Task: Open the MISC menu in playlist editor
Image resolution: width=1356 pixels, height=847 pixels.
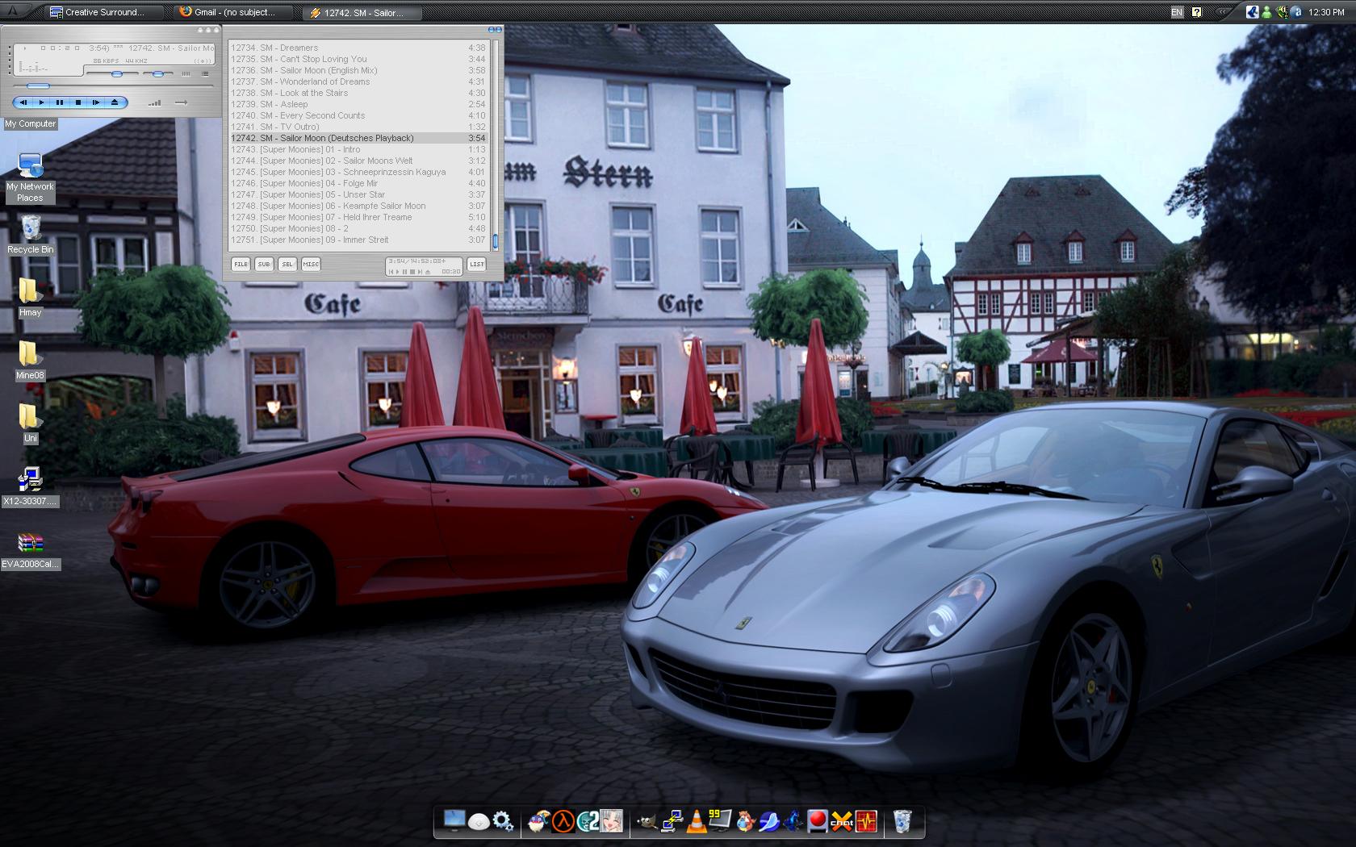Action: [311, 264]
